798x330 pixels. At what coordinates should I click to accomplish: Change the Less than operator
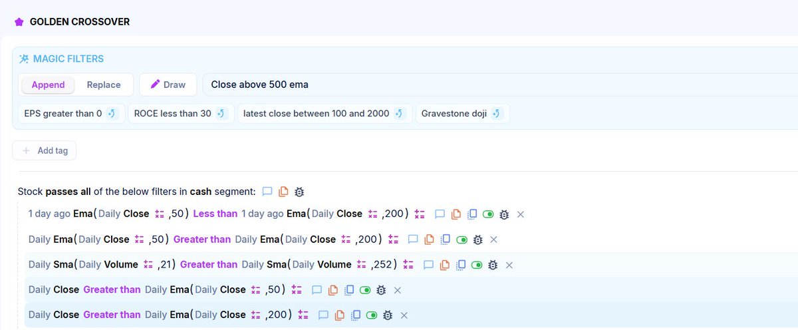point(215,214)
